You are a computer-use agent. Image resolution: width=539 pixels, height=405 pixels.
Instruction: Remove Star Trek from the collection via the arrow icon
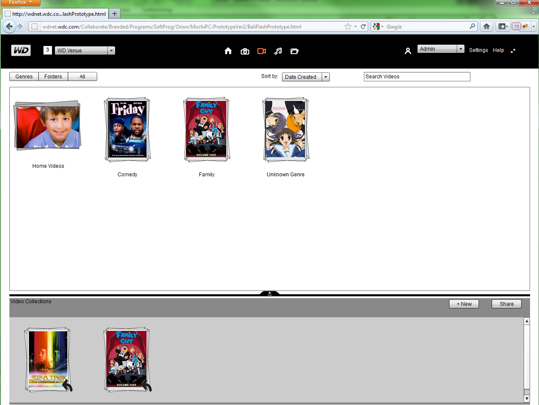pyautogui.click(x=67, y=386)
